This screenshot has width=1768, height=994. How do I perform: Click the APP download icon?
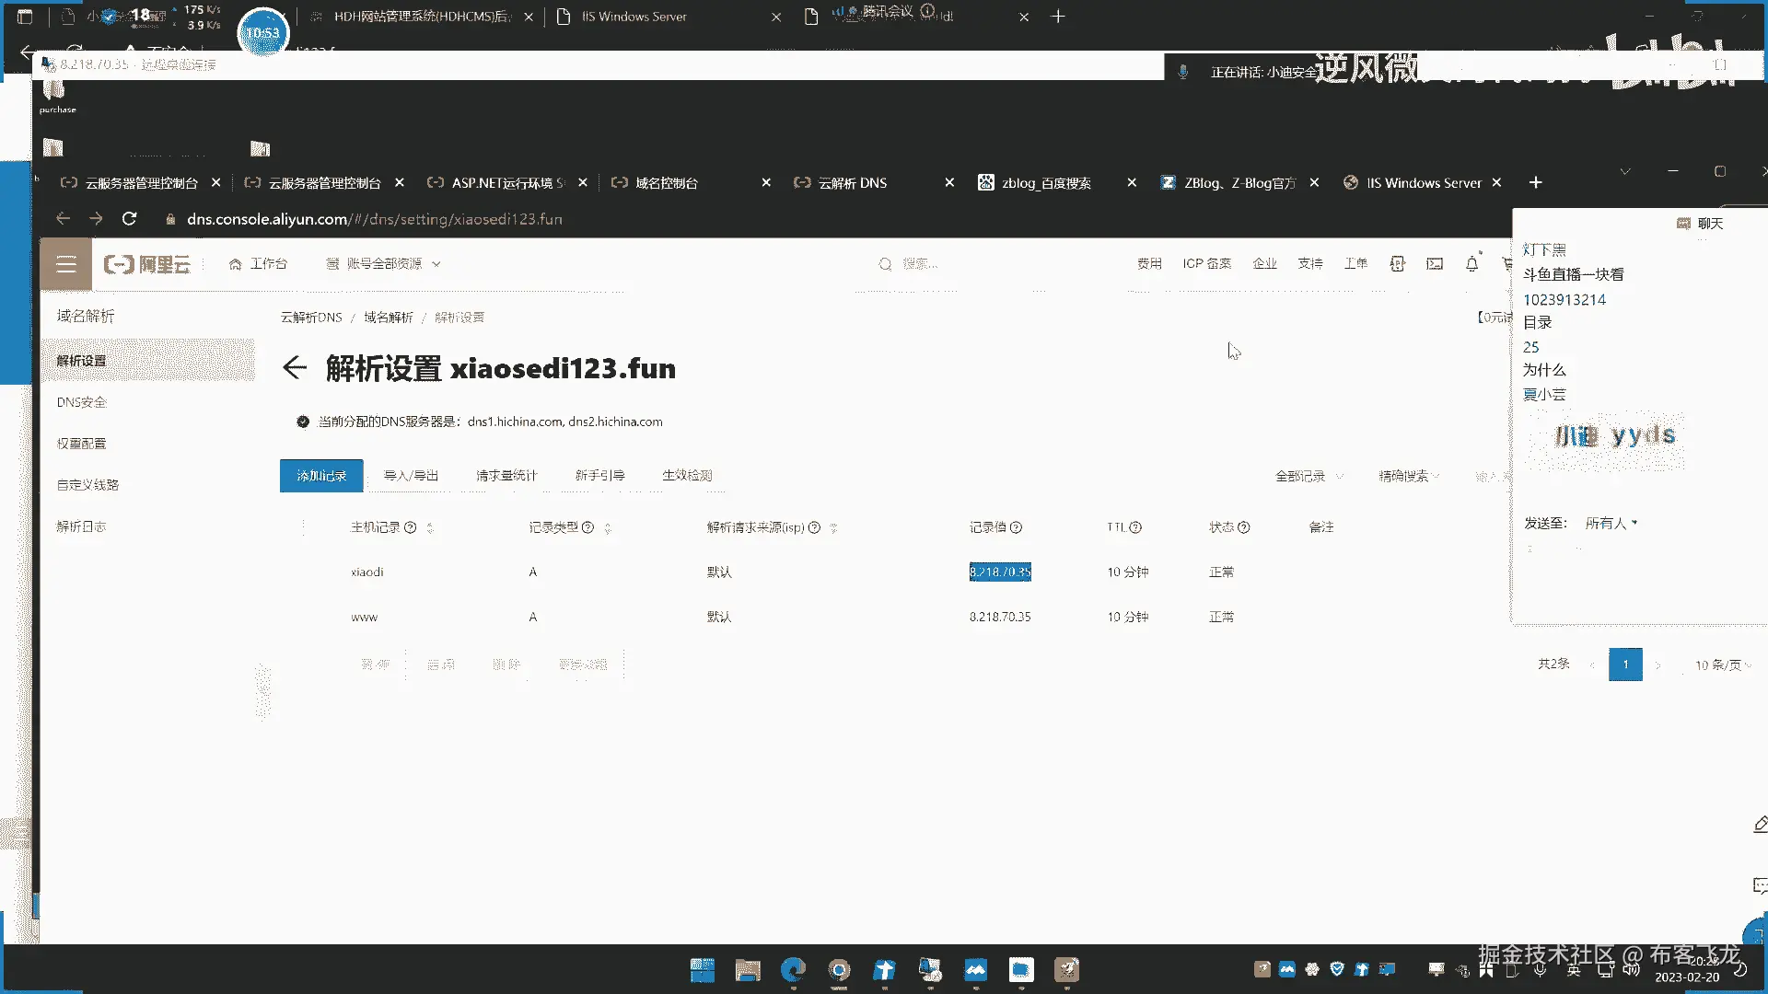pyautogui.click(x=1397, y=264)
